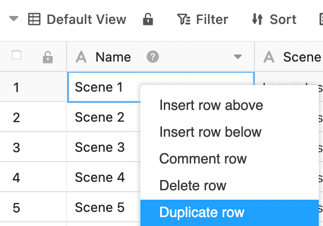Click the Scene 3 name cell

pos(100,147)
